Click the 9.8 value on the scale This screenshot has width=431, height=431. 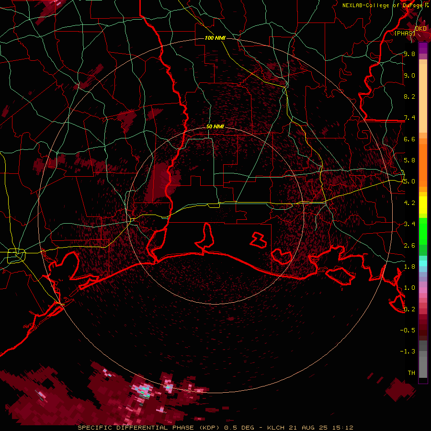[409, 54]
